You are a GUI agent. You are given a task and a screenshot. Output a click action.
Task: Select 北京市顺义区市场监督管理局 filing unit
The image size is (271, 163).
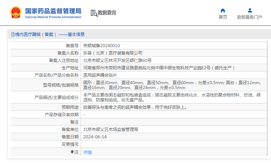111,130
